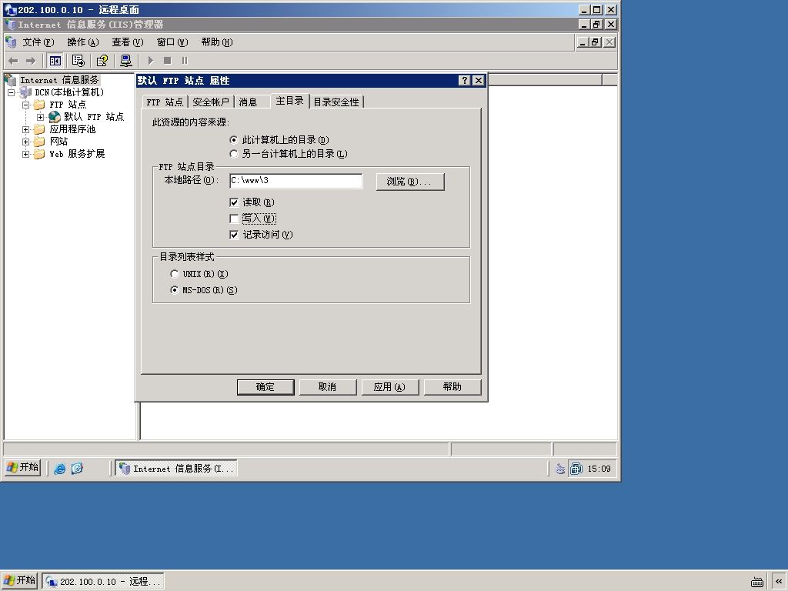Close the 默认 FTP 站点 属性 dialog
The width and height of the screenshot is (788, 591).
[x=479, y=80]
